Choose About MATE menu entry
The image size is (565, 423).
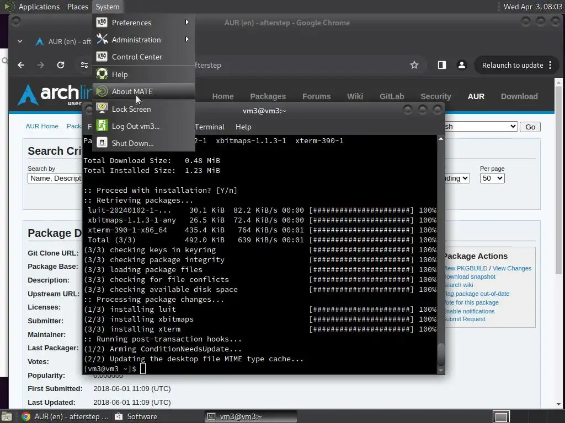(x=143, y=92)
